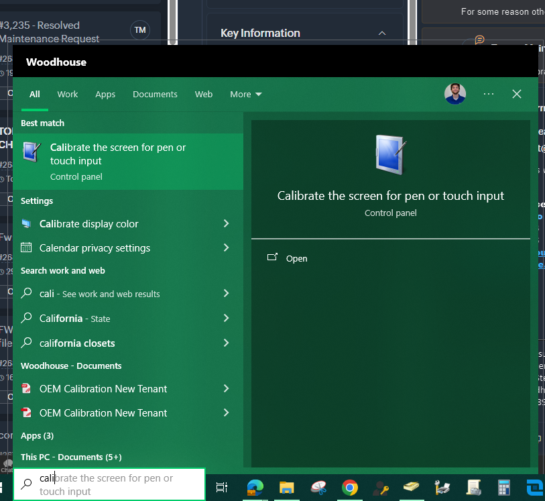Click the calibrate tablet icon in Best match
The image size is (545, 501).
point(32,152)
